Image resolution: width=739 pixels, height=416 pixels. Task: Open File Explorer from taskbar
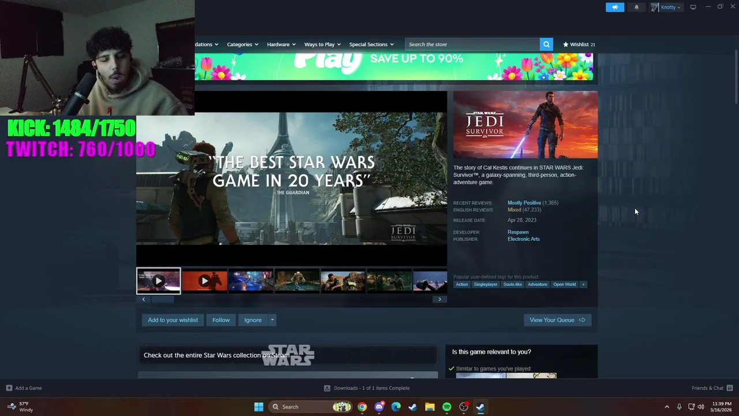[430, 407]
